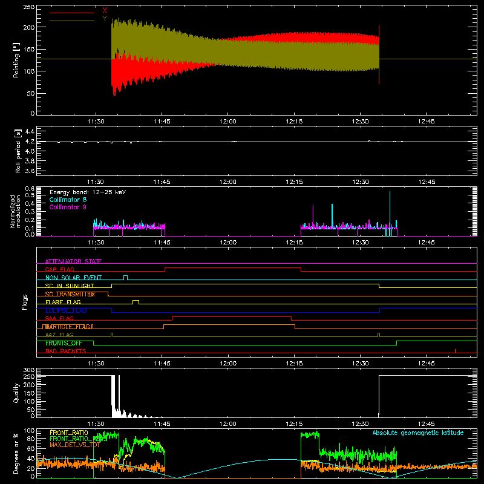Select the SC_IN_SUNLIGHT flag label
Screen dimensions: 484x484
pyautogui.click(x=70, y=286)
